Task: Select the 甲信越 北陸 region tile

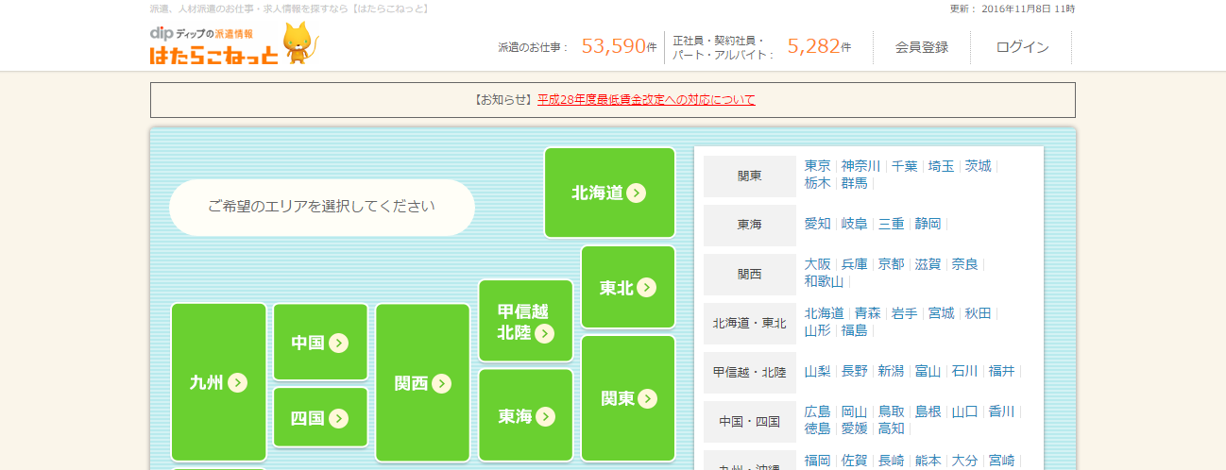Action: (525, 321)
